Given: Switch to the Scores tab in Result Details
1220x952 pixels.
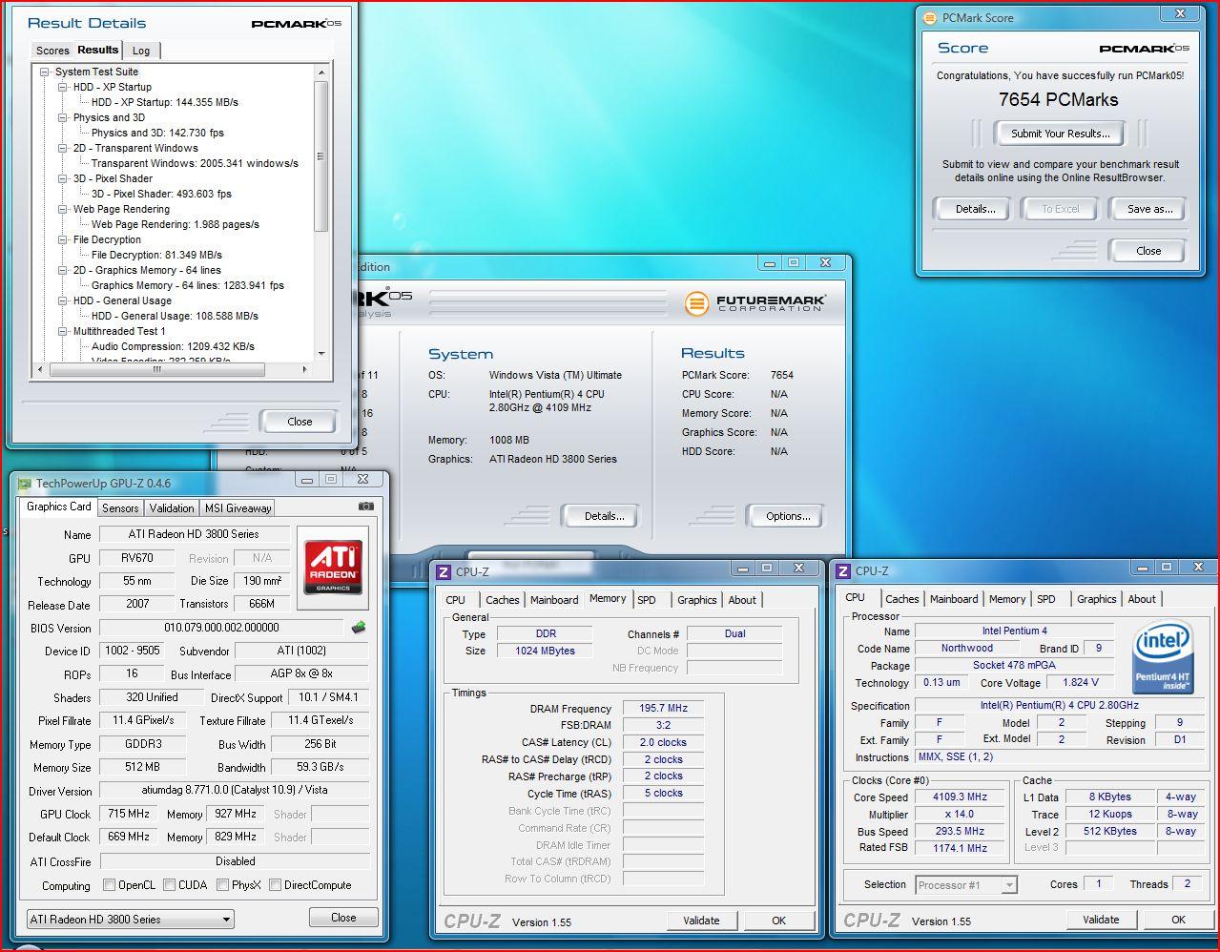Looking at the screenshot, I should tap(52, 51).
